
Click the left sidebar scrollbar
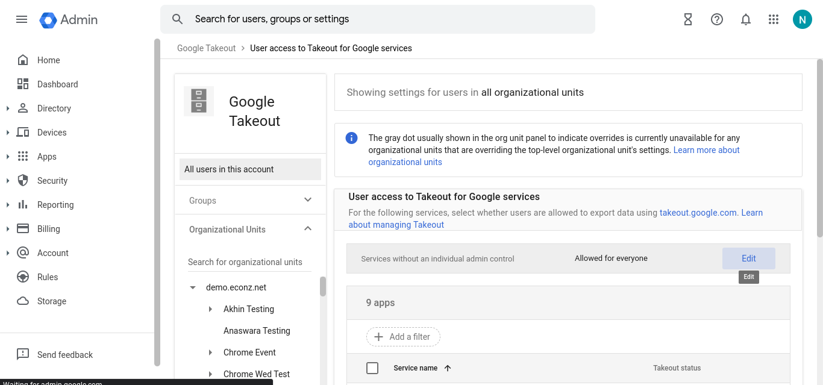click(157, 202)
